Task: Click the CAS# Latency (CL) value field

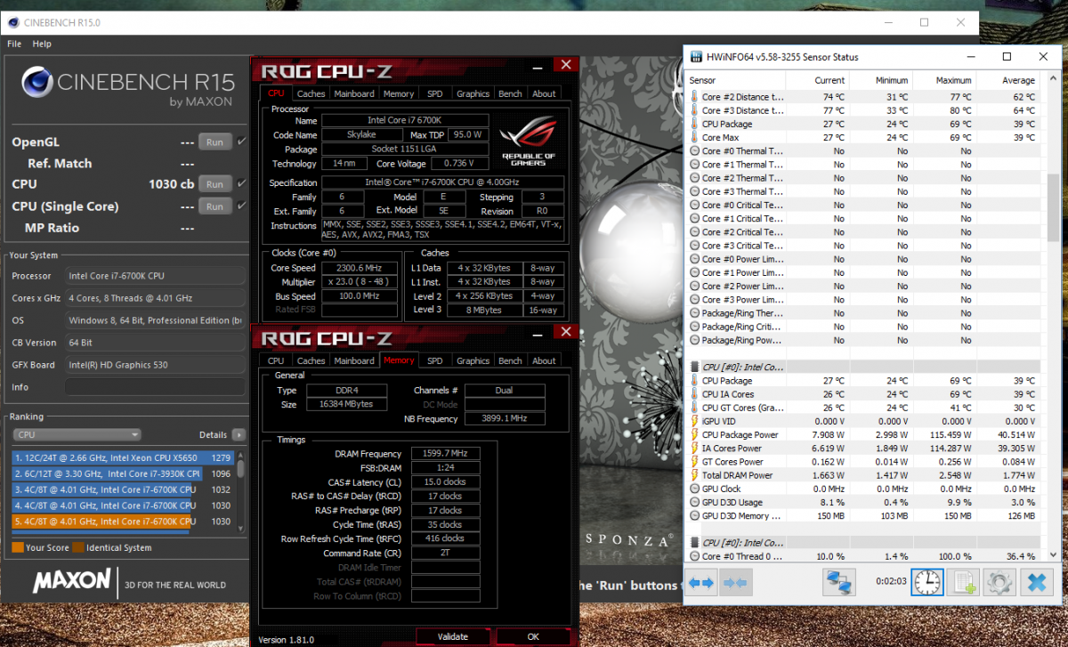Action: tap(445, 481)
